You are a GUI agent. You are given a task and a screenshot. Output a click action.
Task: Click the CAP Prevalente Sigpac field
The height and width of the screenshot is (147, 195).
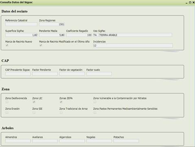(x=18, y=74)
